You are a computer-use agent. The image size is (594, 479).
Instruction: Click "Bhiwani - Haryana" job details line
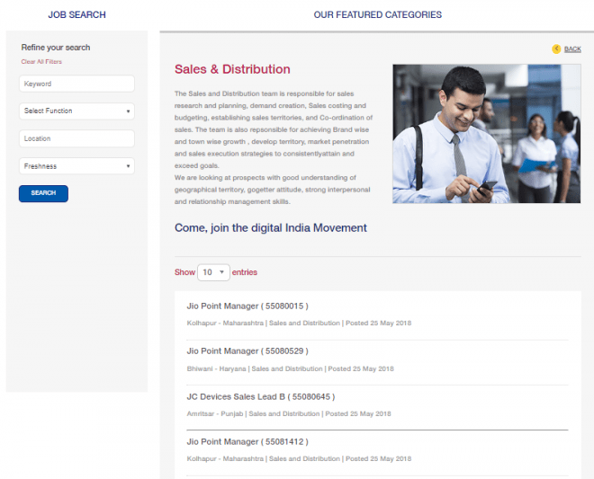click(x=290, y=368)
